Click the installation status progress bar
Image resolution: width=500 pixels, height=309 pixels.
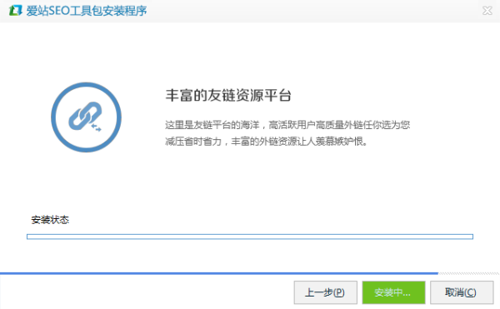pyautogui.click(x=250, y=237)
